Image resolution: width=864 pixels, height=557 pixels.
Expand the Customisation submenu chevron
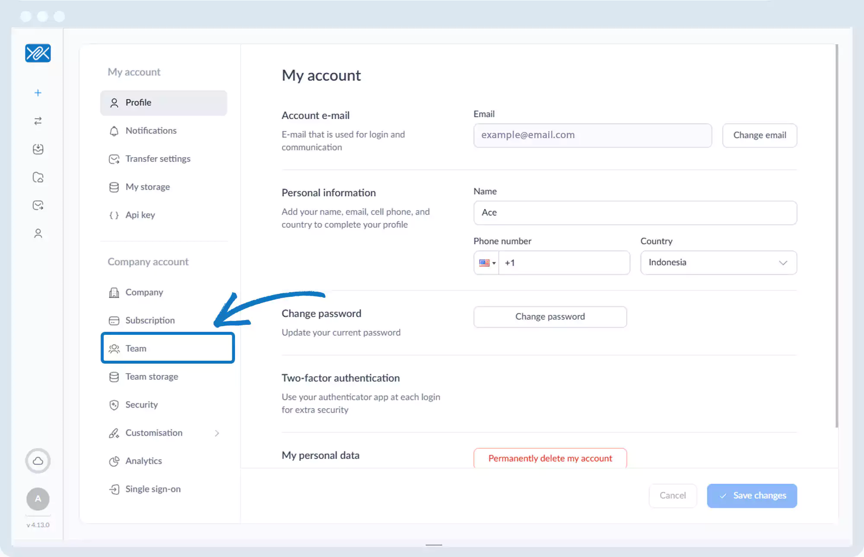coord(217,433)
